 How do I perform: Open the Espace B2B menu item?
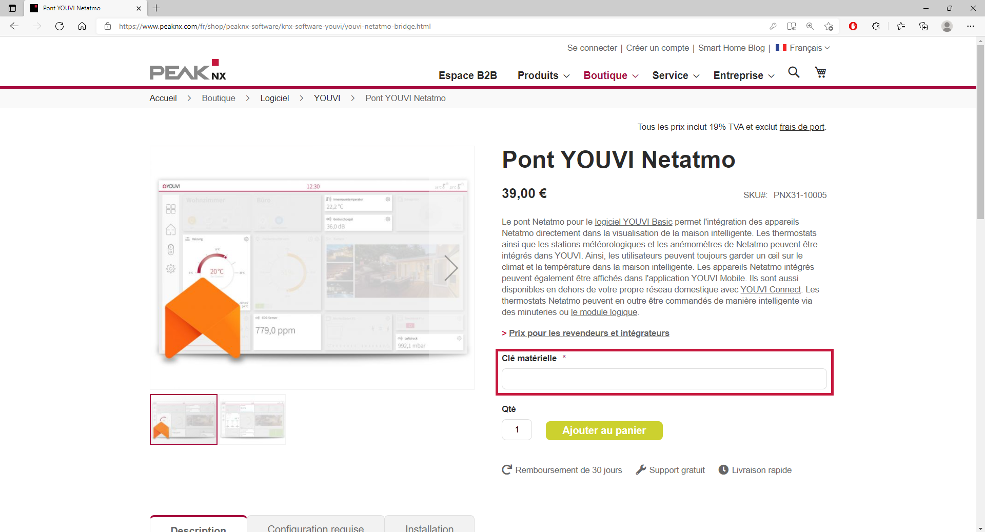point(468,75)
